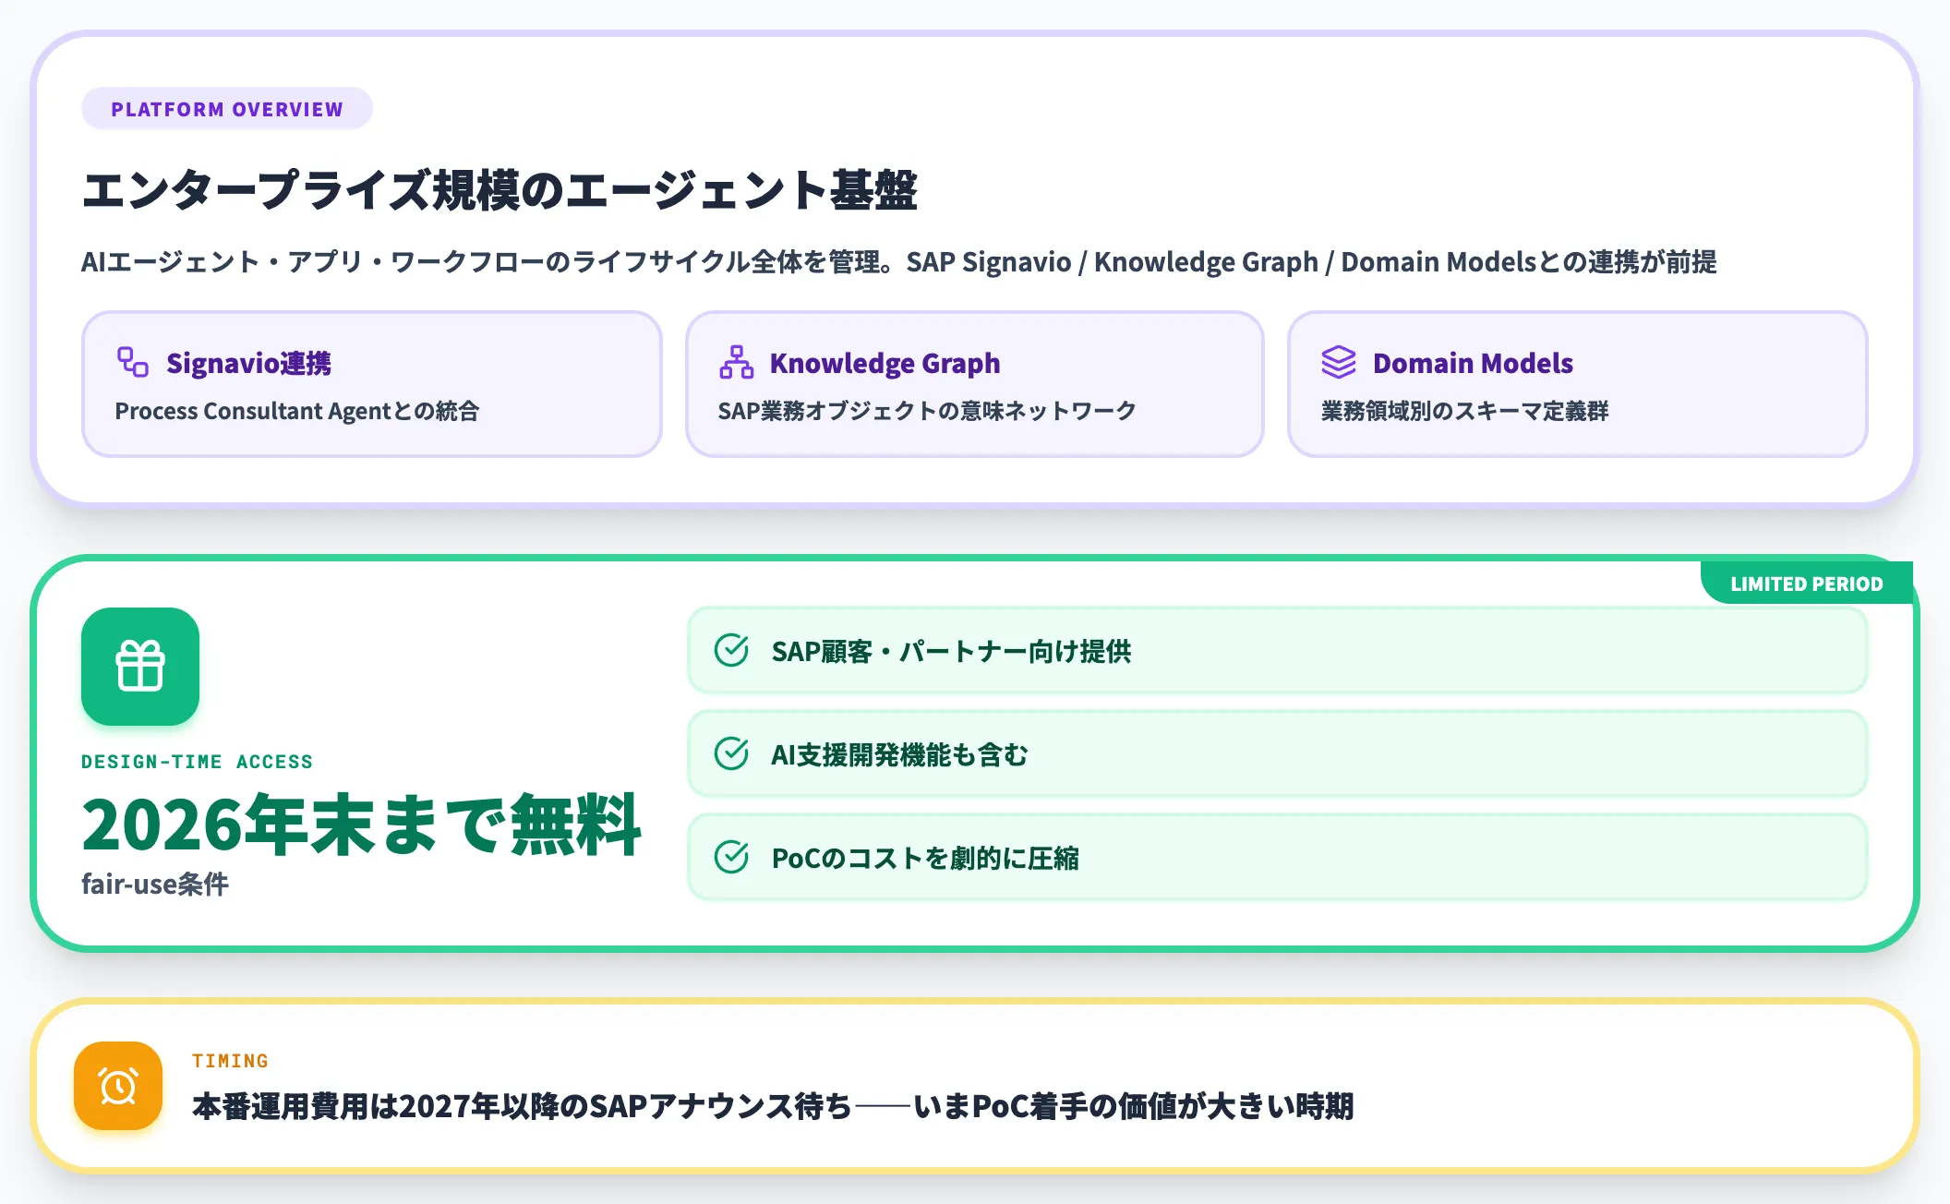Screen dimensions: 1950x1204
Task: Open the Signavio連携 card title
Action: [x=248, y=363]
